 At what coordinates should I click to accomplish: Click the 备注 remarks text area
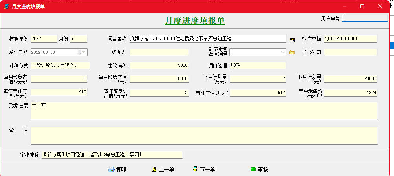(x=204, y=135)
